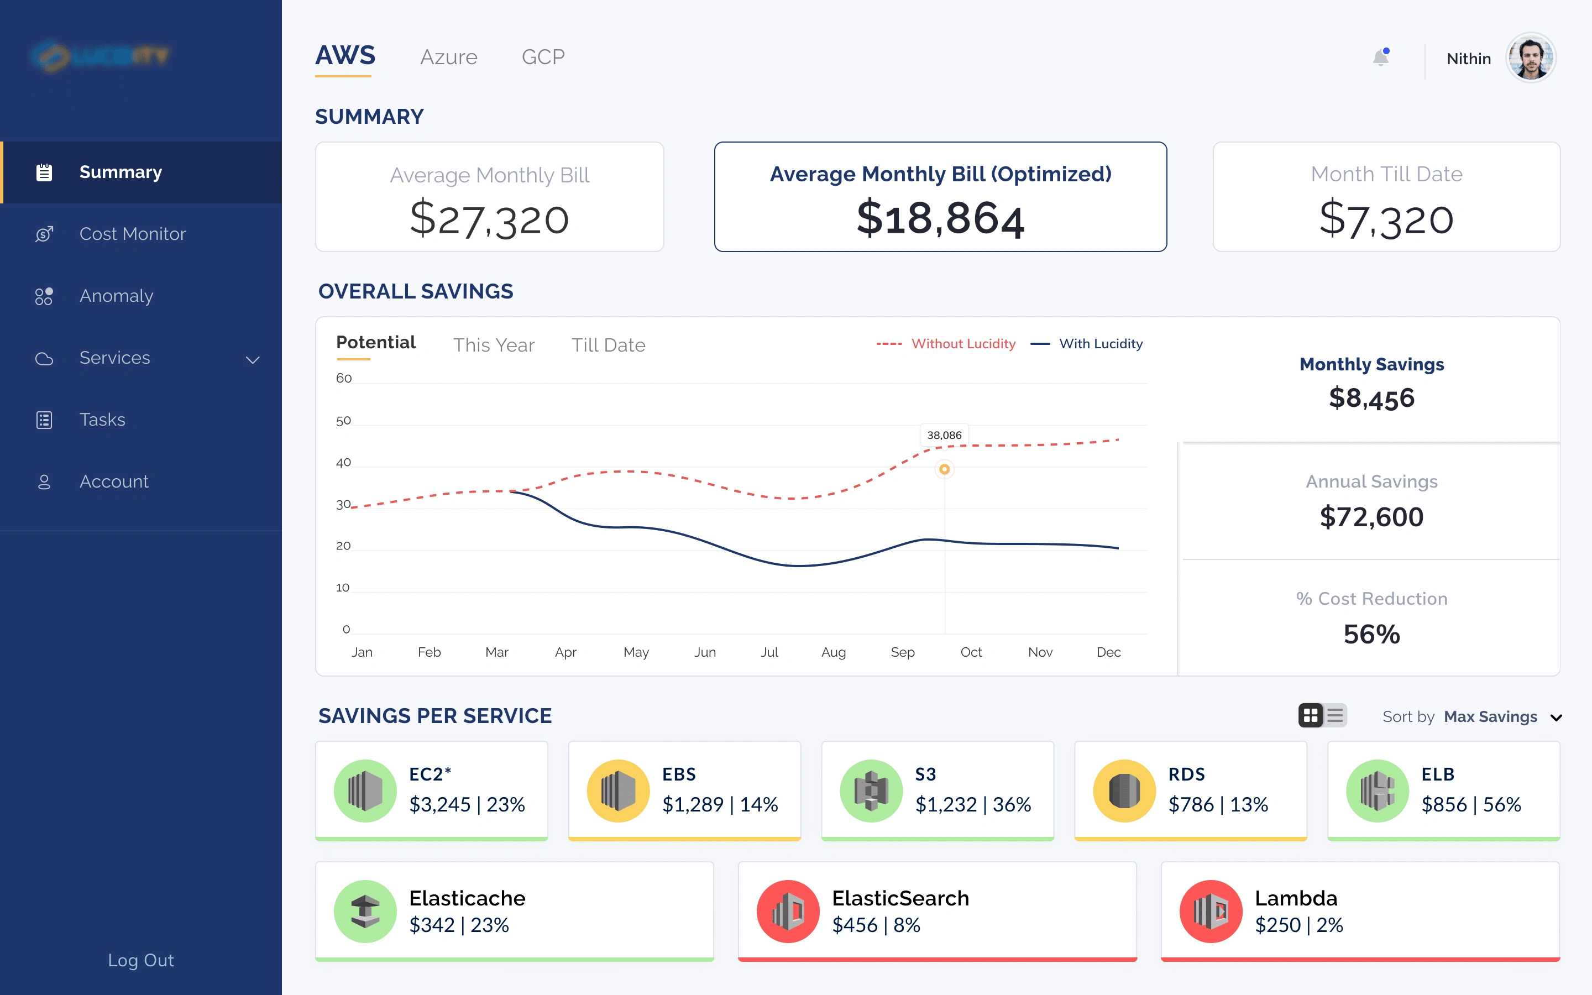Image resolution: width=1592 pixels, height=995 pixels.
Task: Click the Nithin username label
Action: tap(1468, 59)
